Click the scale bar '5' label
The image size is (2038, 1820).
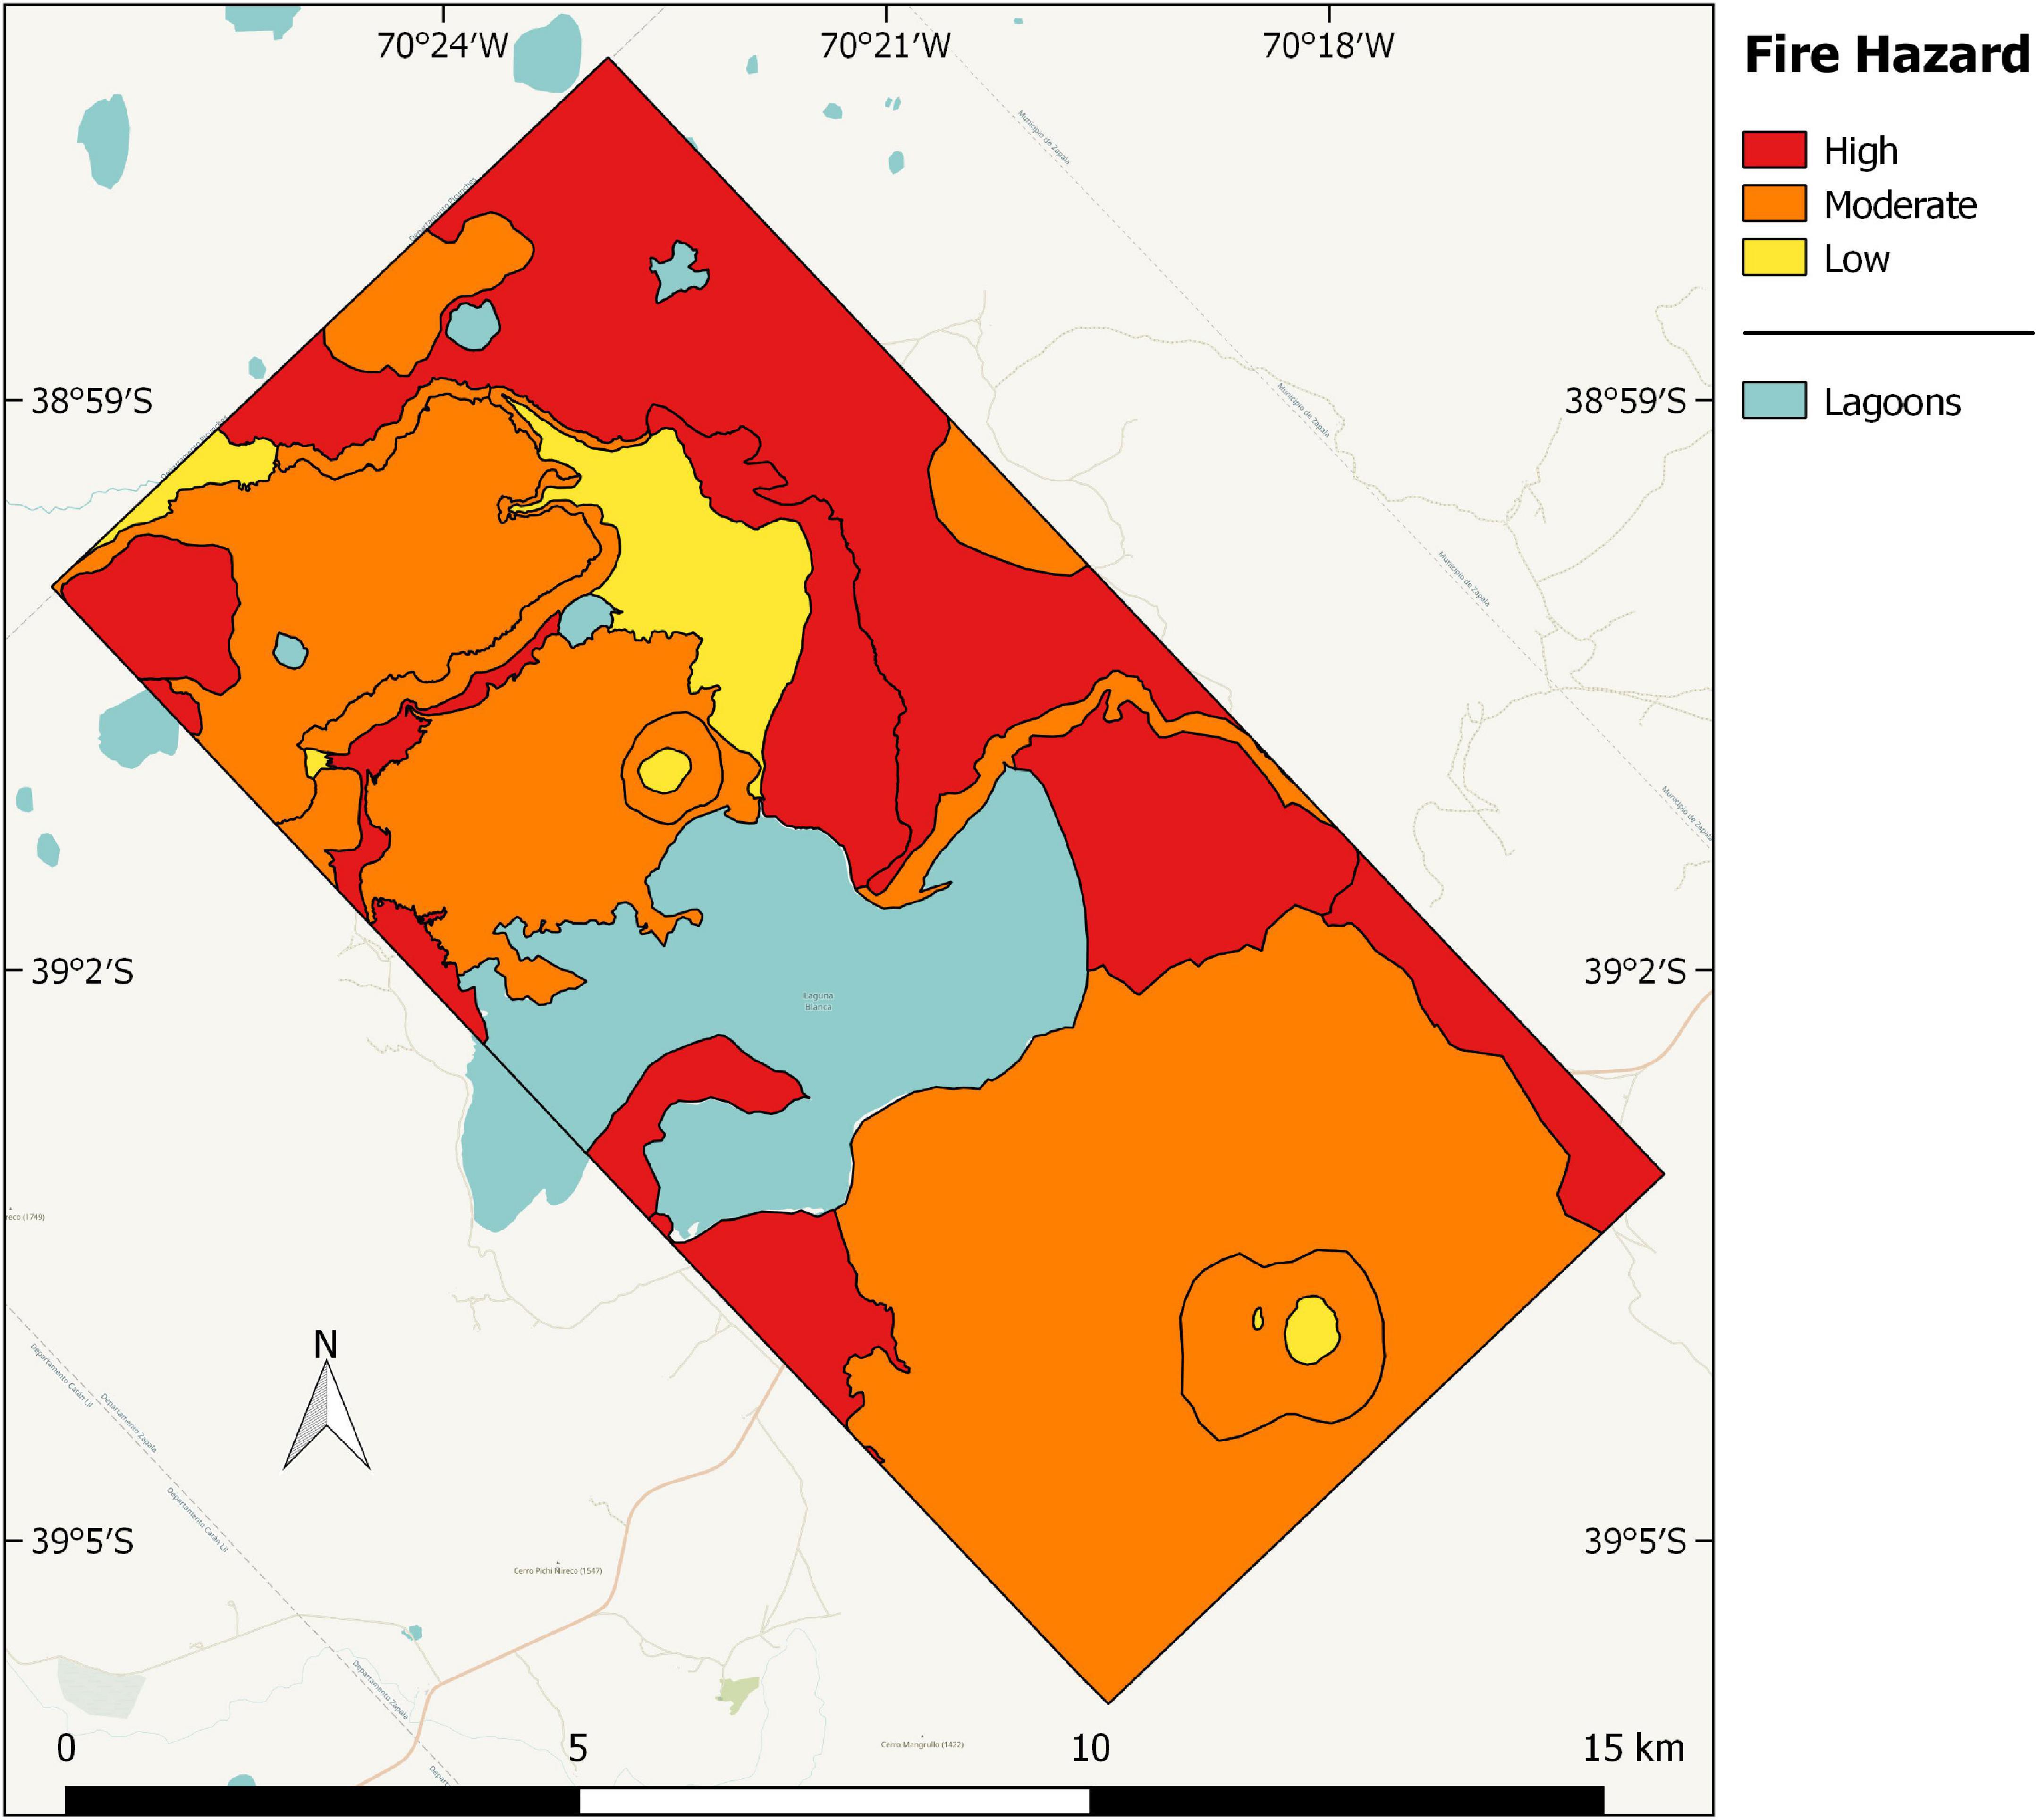[x=578, y=1748]
